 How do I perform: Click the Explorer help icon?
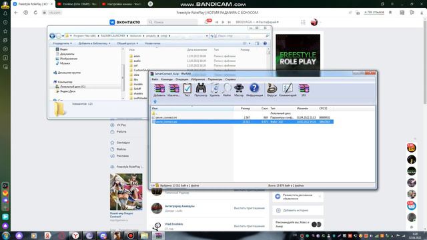[265, 43]
